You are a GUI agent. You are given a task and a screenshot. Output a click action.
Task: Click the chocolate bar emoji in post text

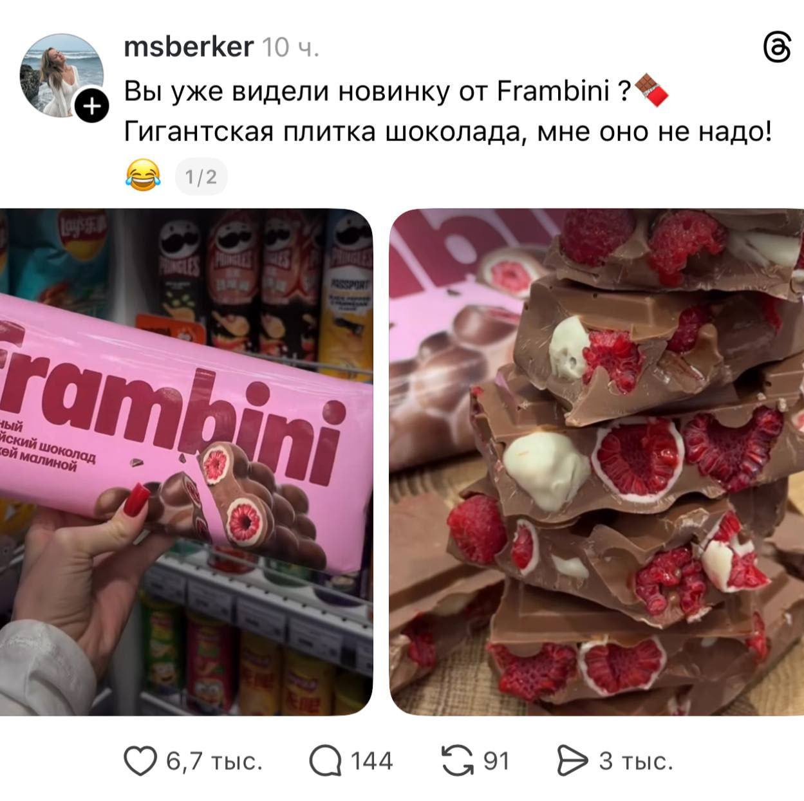pyautogui.click(x=651, y=91)
